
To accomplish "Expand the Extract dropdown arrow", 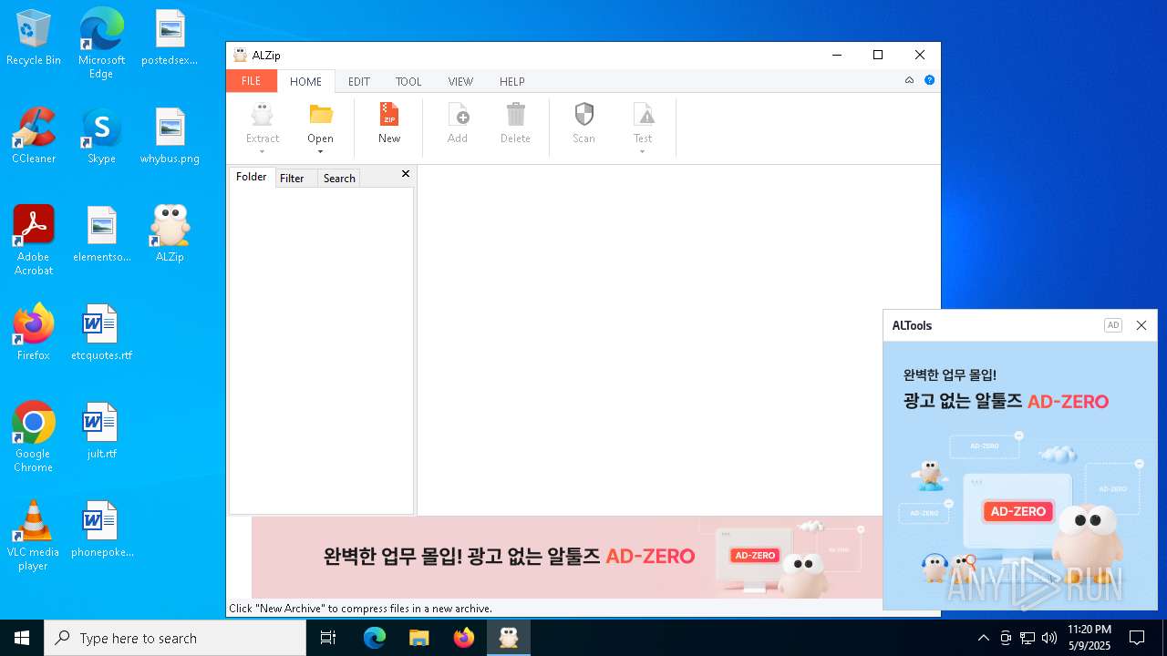I will (x=263, y=151).
